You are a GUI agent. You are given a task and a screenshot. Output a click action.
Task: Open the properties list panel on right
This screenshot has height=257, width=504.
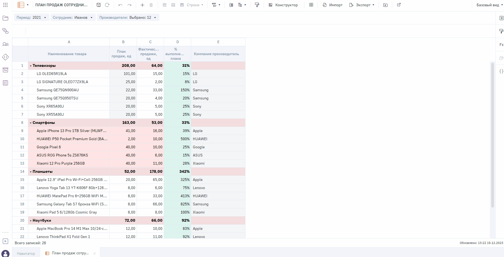click(501, 18)
